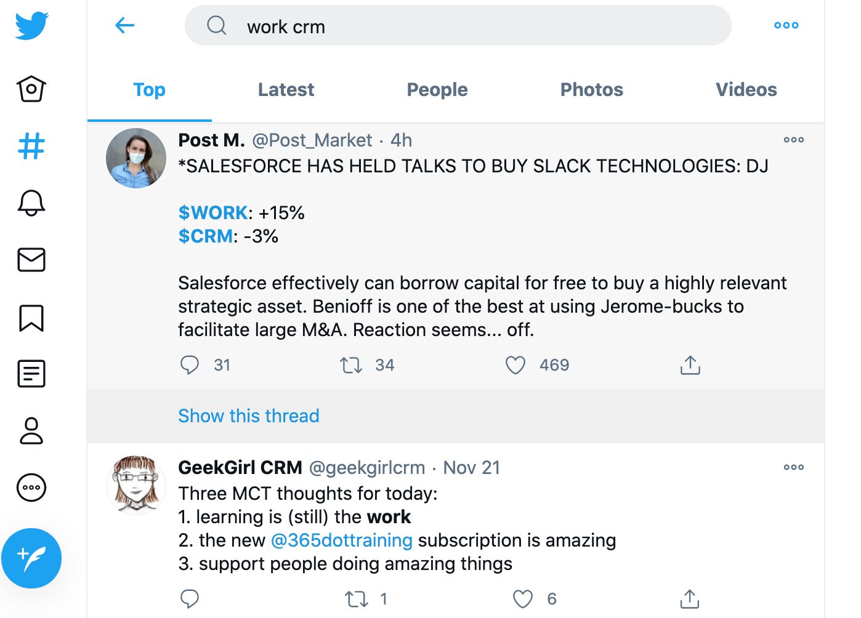The image size is (861, 618).
Task: Retweet Post M.'s tweet
Action: coord(350,365)
